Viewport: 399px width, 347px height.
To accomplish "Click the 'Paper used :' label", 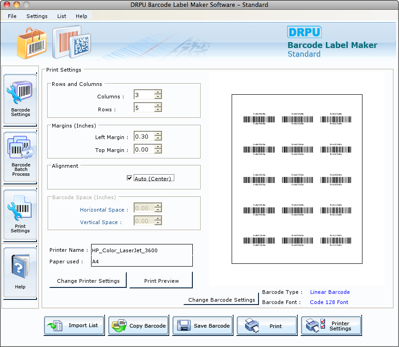I will [66, 262].
